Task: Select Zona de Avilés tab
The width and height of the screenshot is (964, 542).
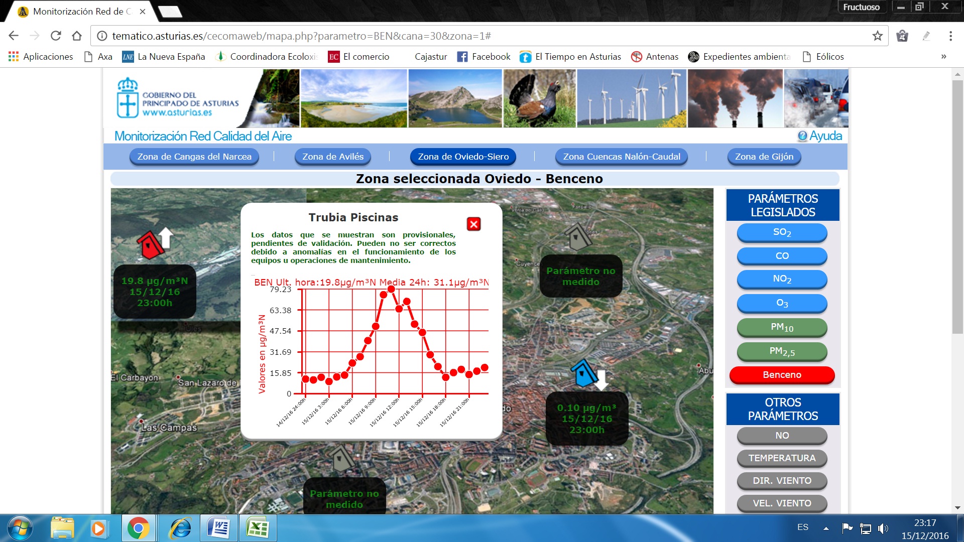Action: pyautogui.click(x=333, y=157)
